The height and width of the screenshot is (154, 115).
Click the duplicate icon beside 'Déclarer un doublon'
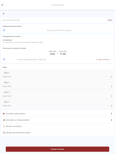click(4, 126)
